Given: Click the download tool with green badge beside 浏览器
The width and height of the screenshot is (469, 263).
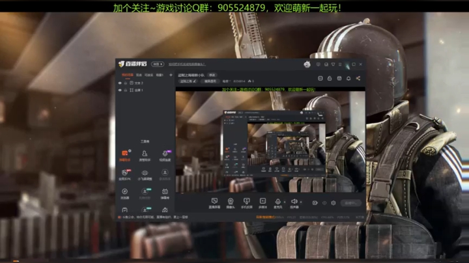Looking at the screenshot, I should 145,193.
